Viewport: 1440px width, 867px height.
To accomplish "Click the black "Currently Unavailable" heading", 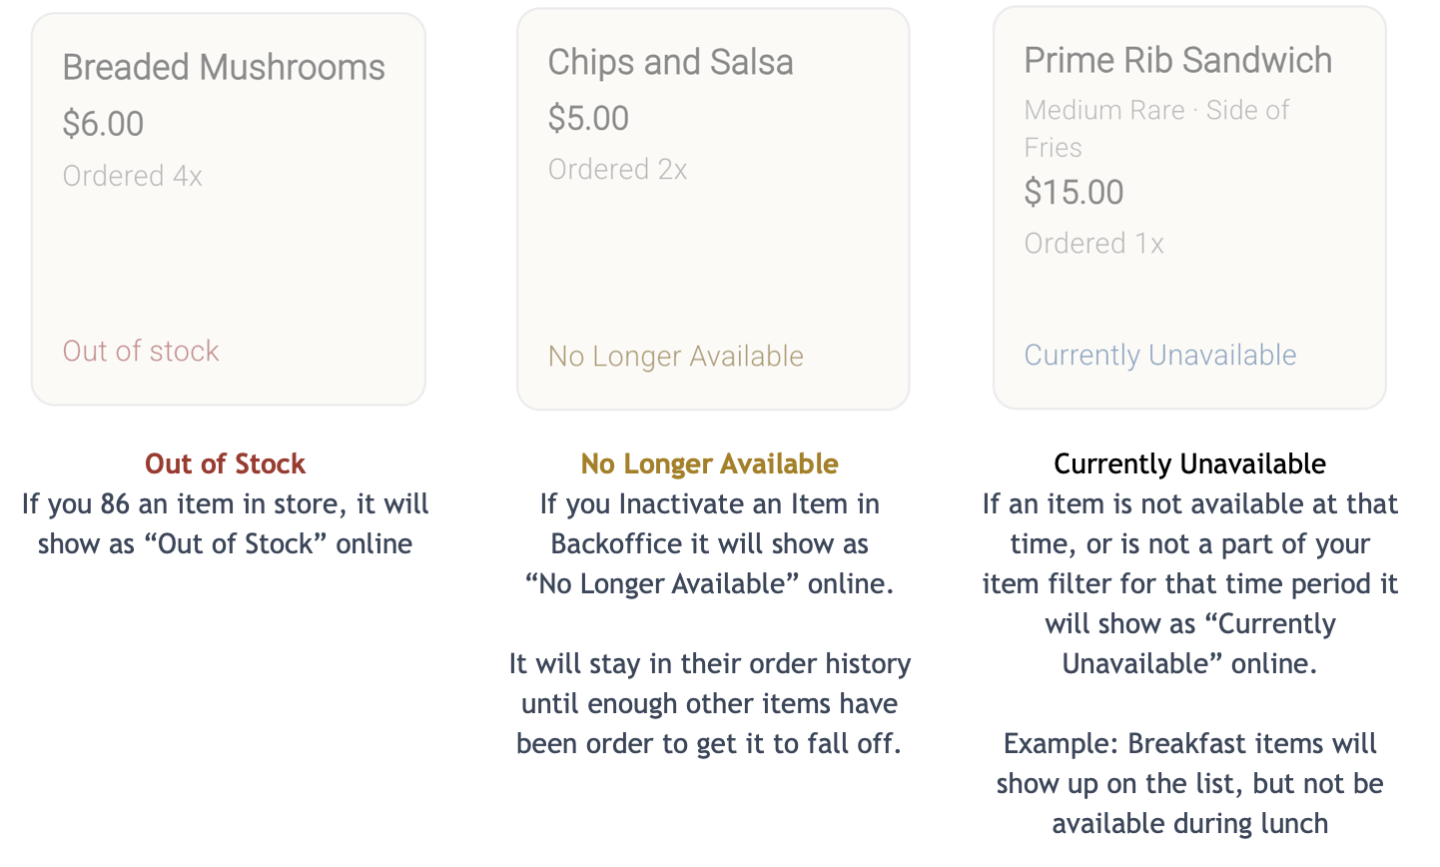I will click(1189, 463).
